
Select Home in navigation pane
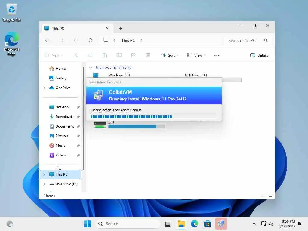60,69
